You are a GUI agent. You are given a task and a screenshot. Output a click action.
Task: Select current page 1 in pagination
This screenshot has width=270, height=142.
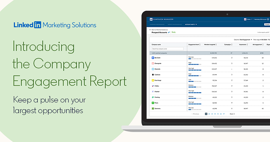coord(206,114)
